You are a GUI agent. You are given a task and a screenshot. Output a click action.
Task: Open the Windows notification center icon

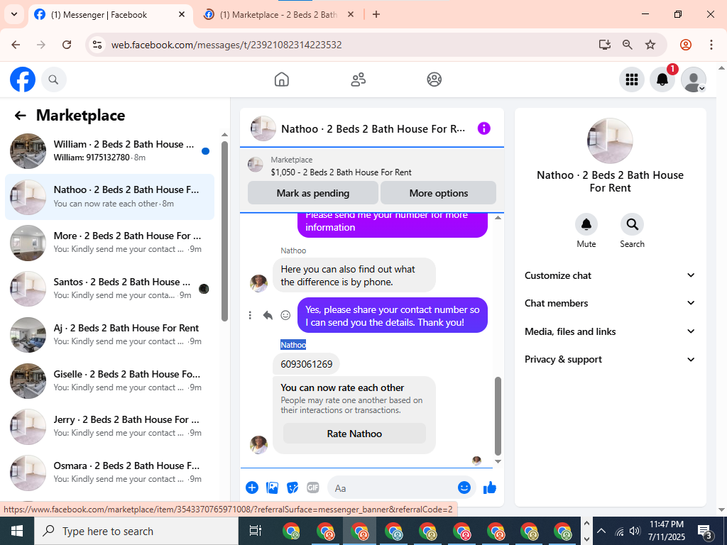(x=705, y=531)
